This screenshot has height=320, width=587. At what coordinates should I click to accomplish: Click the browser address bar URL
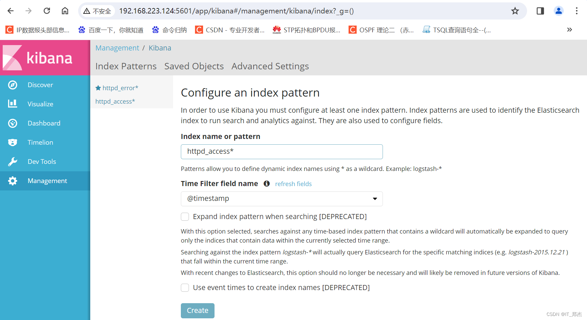[x=236, y=11]
